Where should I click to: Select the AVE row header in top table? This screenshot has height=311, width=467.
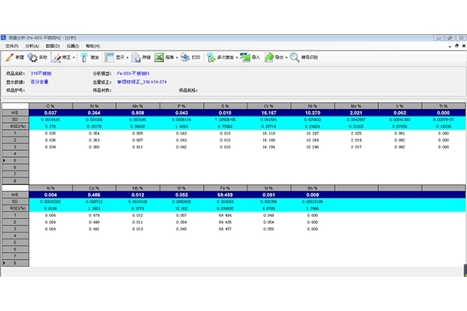coord(13,112)
